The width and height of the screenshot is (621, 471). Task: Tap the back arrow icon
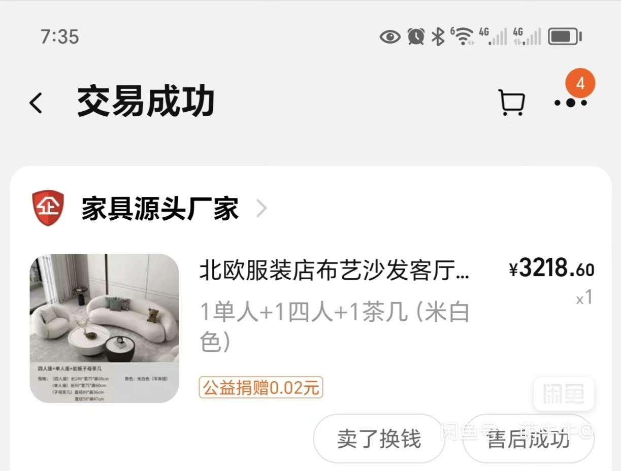[36, 103]
